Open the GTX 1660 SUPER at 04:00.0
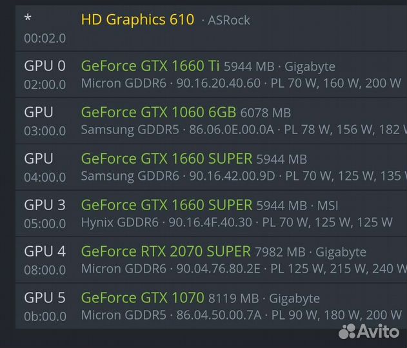 coord(166,159)
